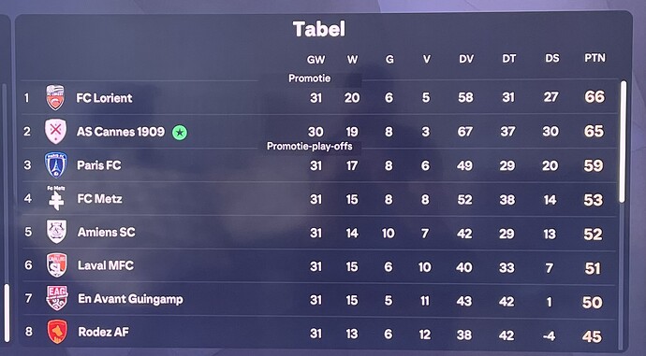
Task: Click the PTN column header
Action: pyautogui.click(x=595, y=58)
